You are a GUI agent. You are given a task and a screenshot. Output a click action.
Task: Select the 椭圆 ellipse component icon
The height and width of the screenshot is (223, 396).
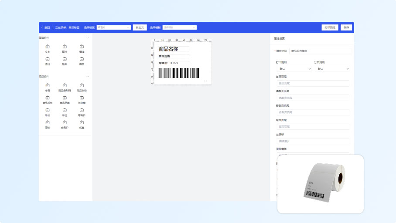point(82,59)
